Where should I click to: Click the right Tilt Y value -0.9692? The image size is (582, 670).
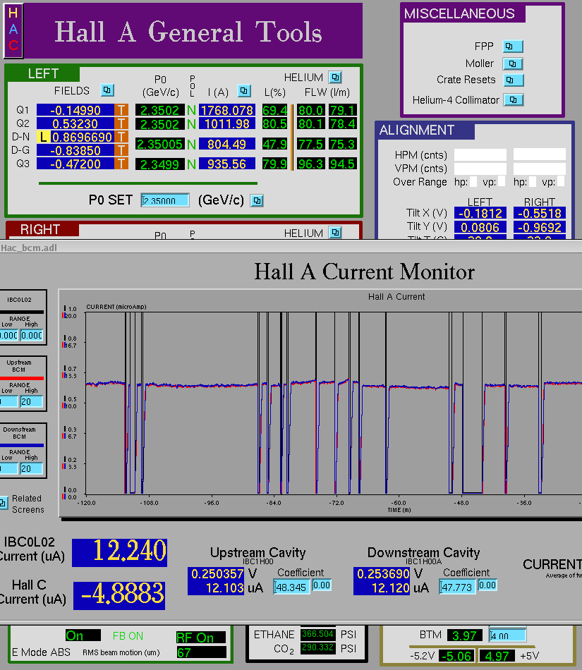tap(540, 227)
